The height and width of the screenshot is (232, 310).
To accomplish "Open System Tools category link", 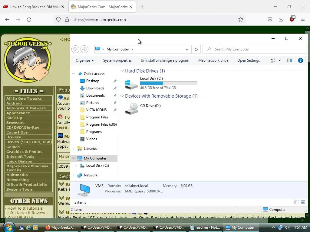I will tap(19, 189).
